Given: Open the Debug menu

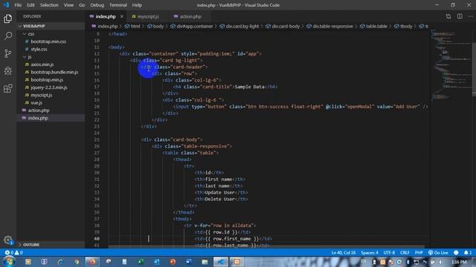Looking at the screenshot, I should click(97, 5).
